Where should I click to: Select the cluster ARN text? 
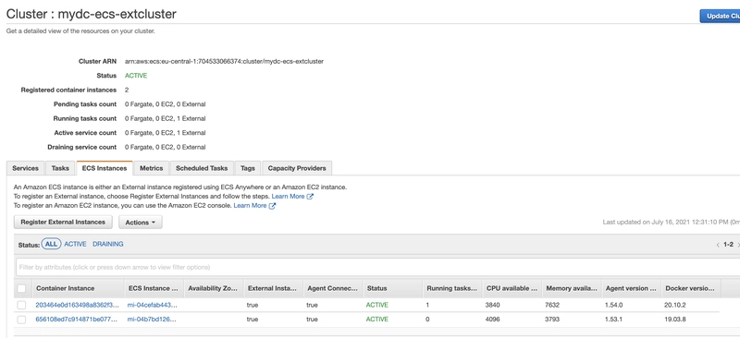(224, 61)
